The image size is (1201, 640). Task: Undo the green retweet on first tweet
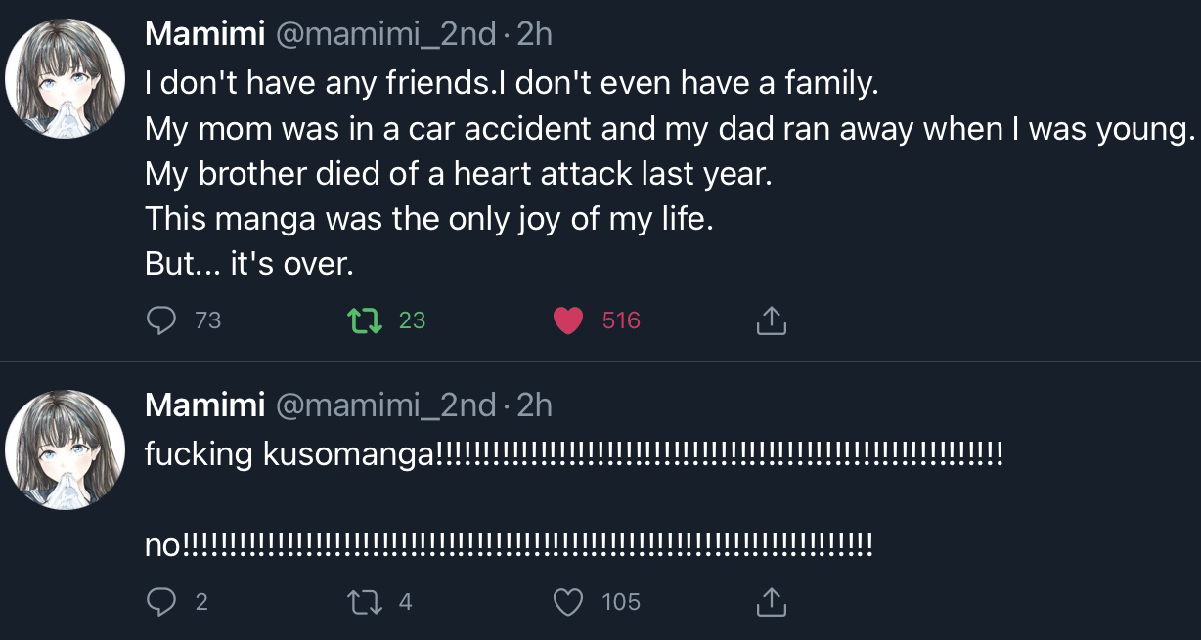coord(365,320)
